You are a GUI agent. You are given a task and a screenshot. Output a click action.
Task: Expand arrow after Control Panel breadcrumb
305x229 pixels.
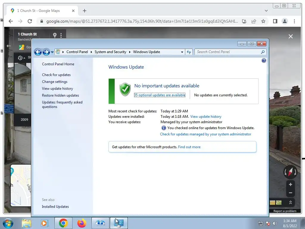(x=91, y=52)
